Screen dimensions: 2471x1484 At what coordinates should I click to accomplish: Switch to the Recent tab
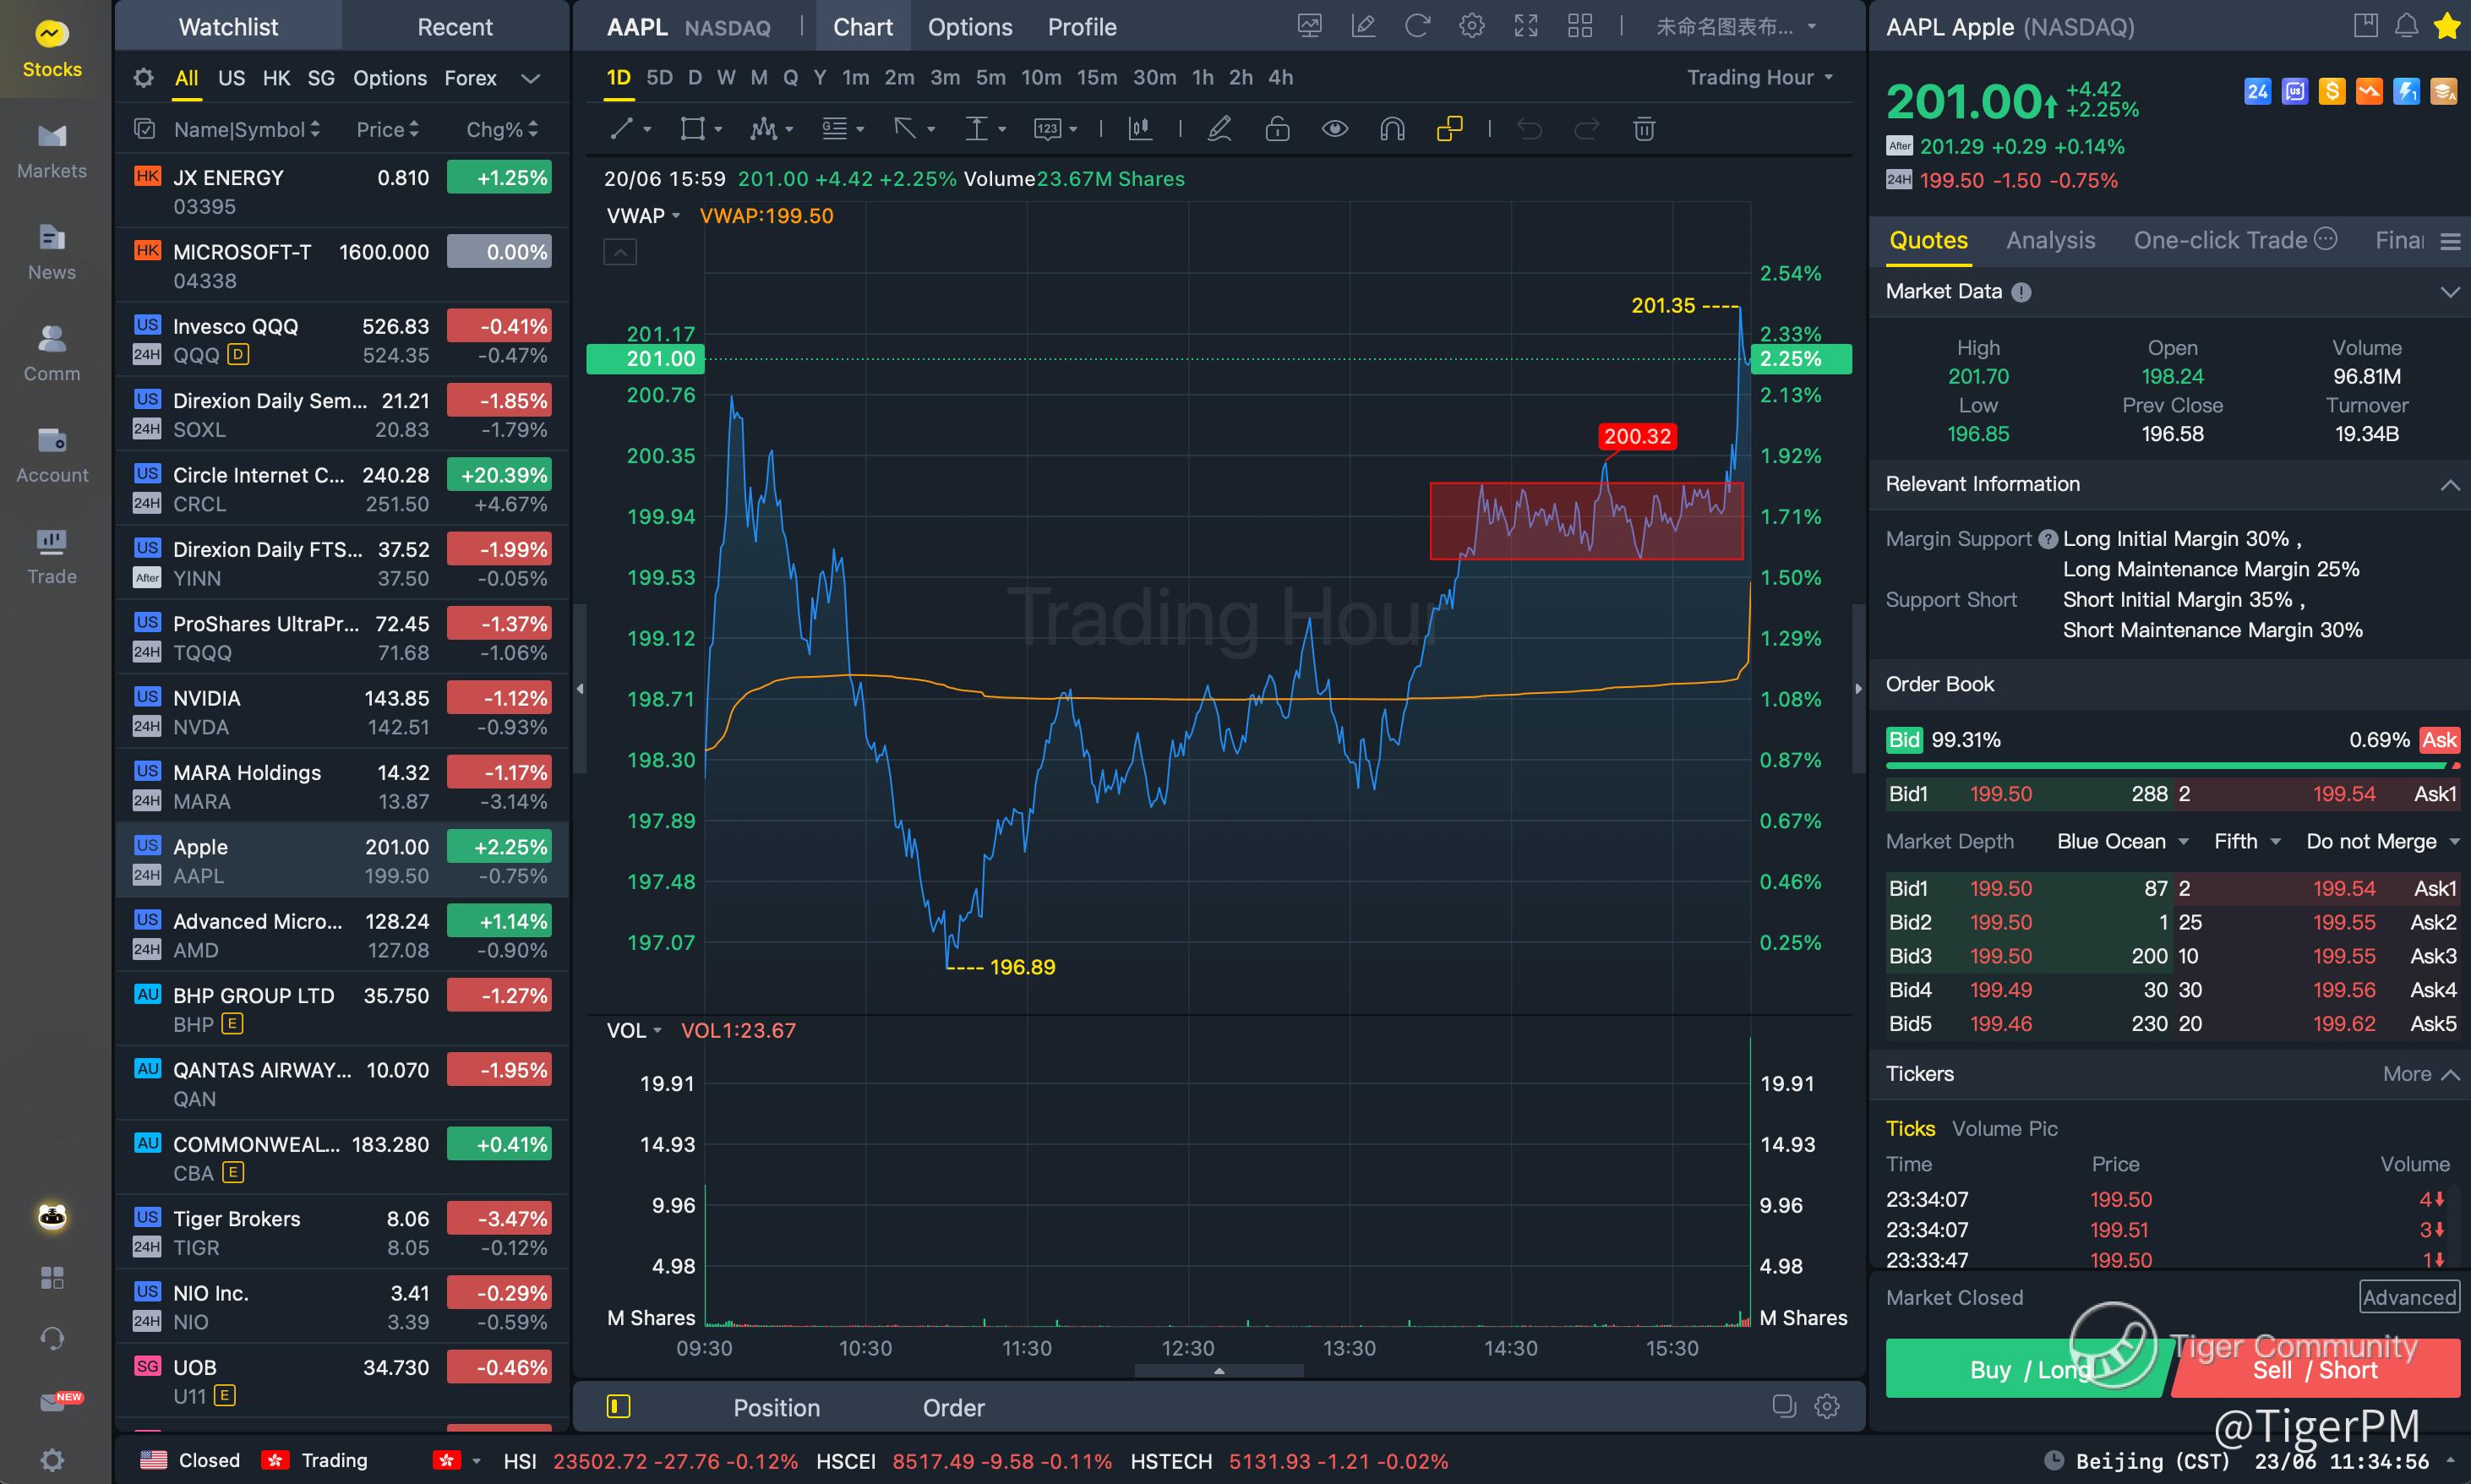coord(455,27)
